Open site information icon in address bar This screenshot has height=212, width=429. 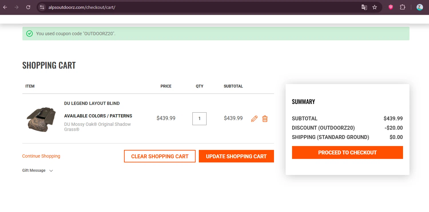pyautogui.click(x=42, y=7)
